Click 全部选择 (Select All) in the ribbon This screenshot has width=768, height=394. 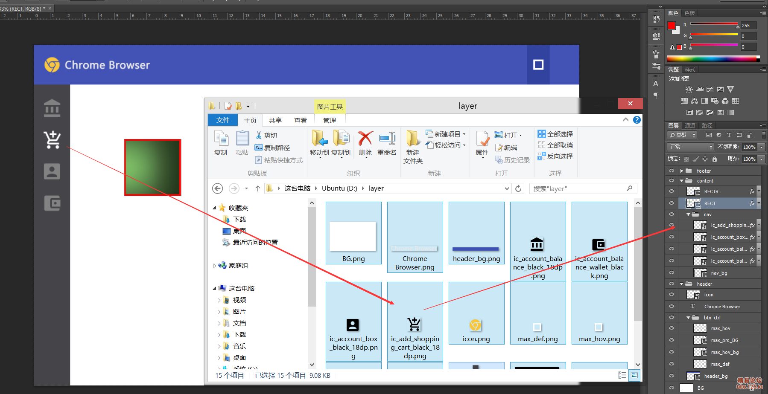point(555,134)
